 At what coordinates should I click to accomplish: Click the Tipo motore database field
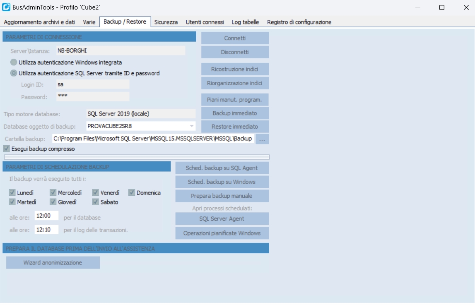point(141,114)
